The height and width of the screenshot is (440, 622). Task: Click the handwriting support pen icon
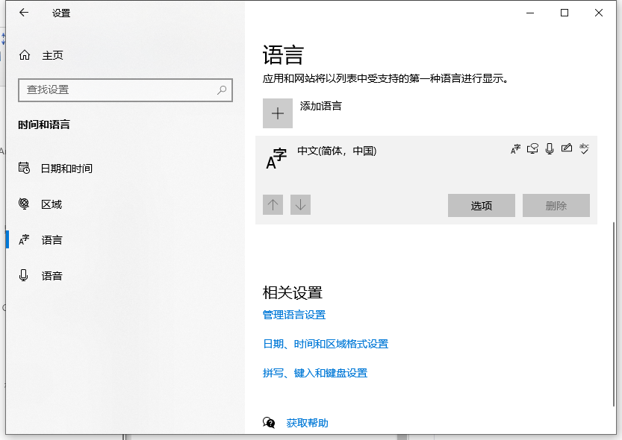click(x=567, y=148)
